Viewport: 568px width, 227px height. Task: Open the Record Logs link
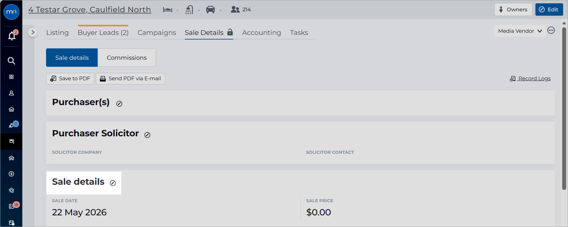[530, 79]
